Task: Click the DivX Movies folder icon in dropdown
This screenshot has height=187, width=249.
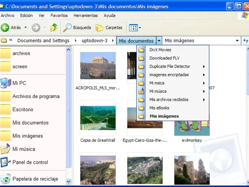Action: pyautogui.click(x=141, y=50)
